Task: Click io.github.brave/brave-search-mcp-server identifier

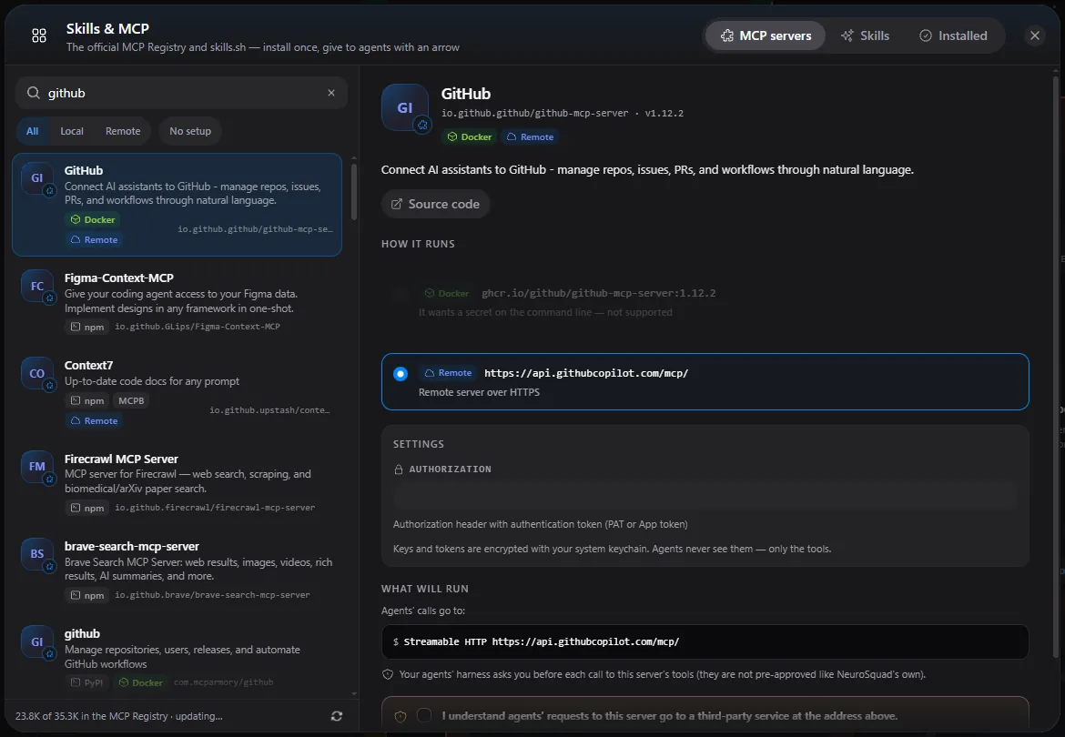Action: click(x=212, y=595)
